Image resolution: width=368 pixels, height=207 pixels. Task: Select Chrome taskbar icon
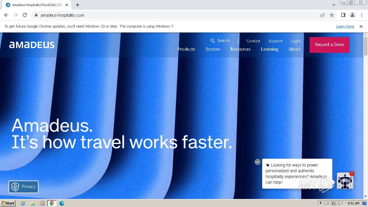click(52, 203)
